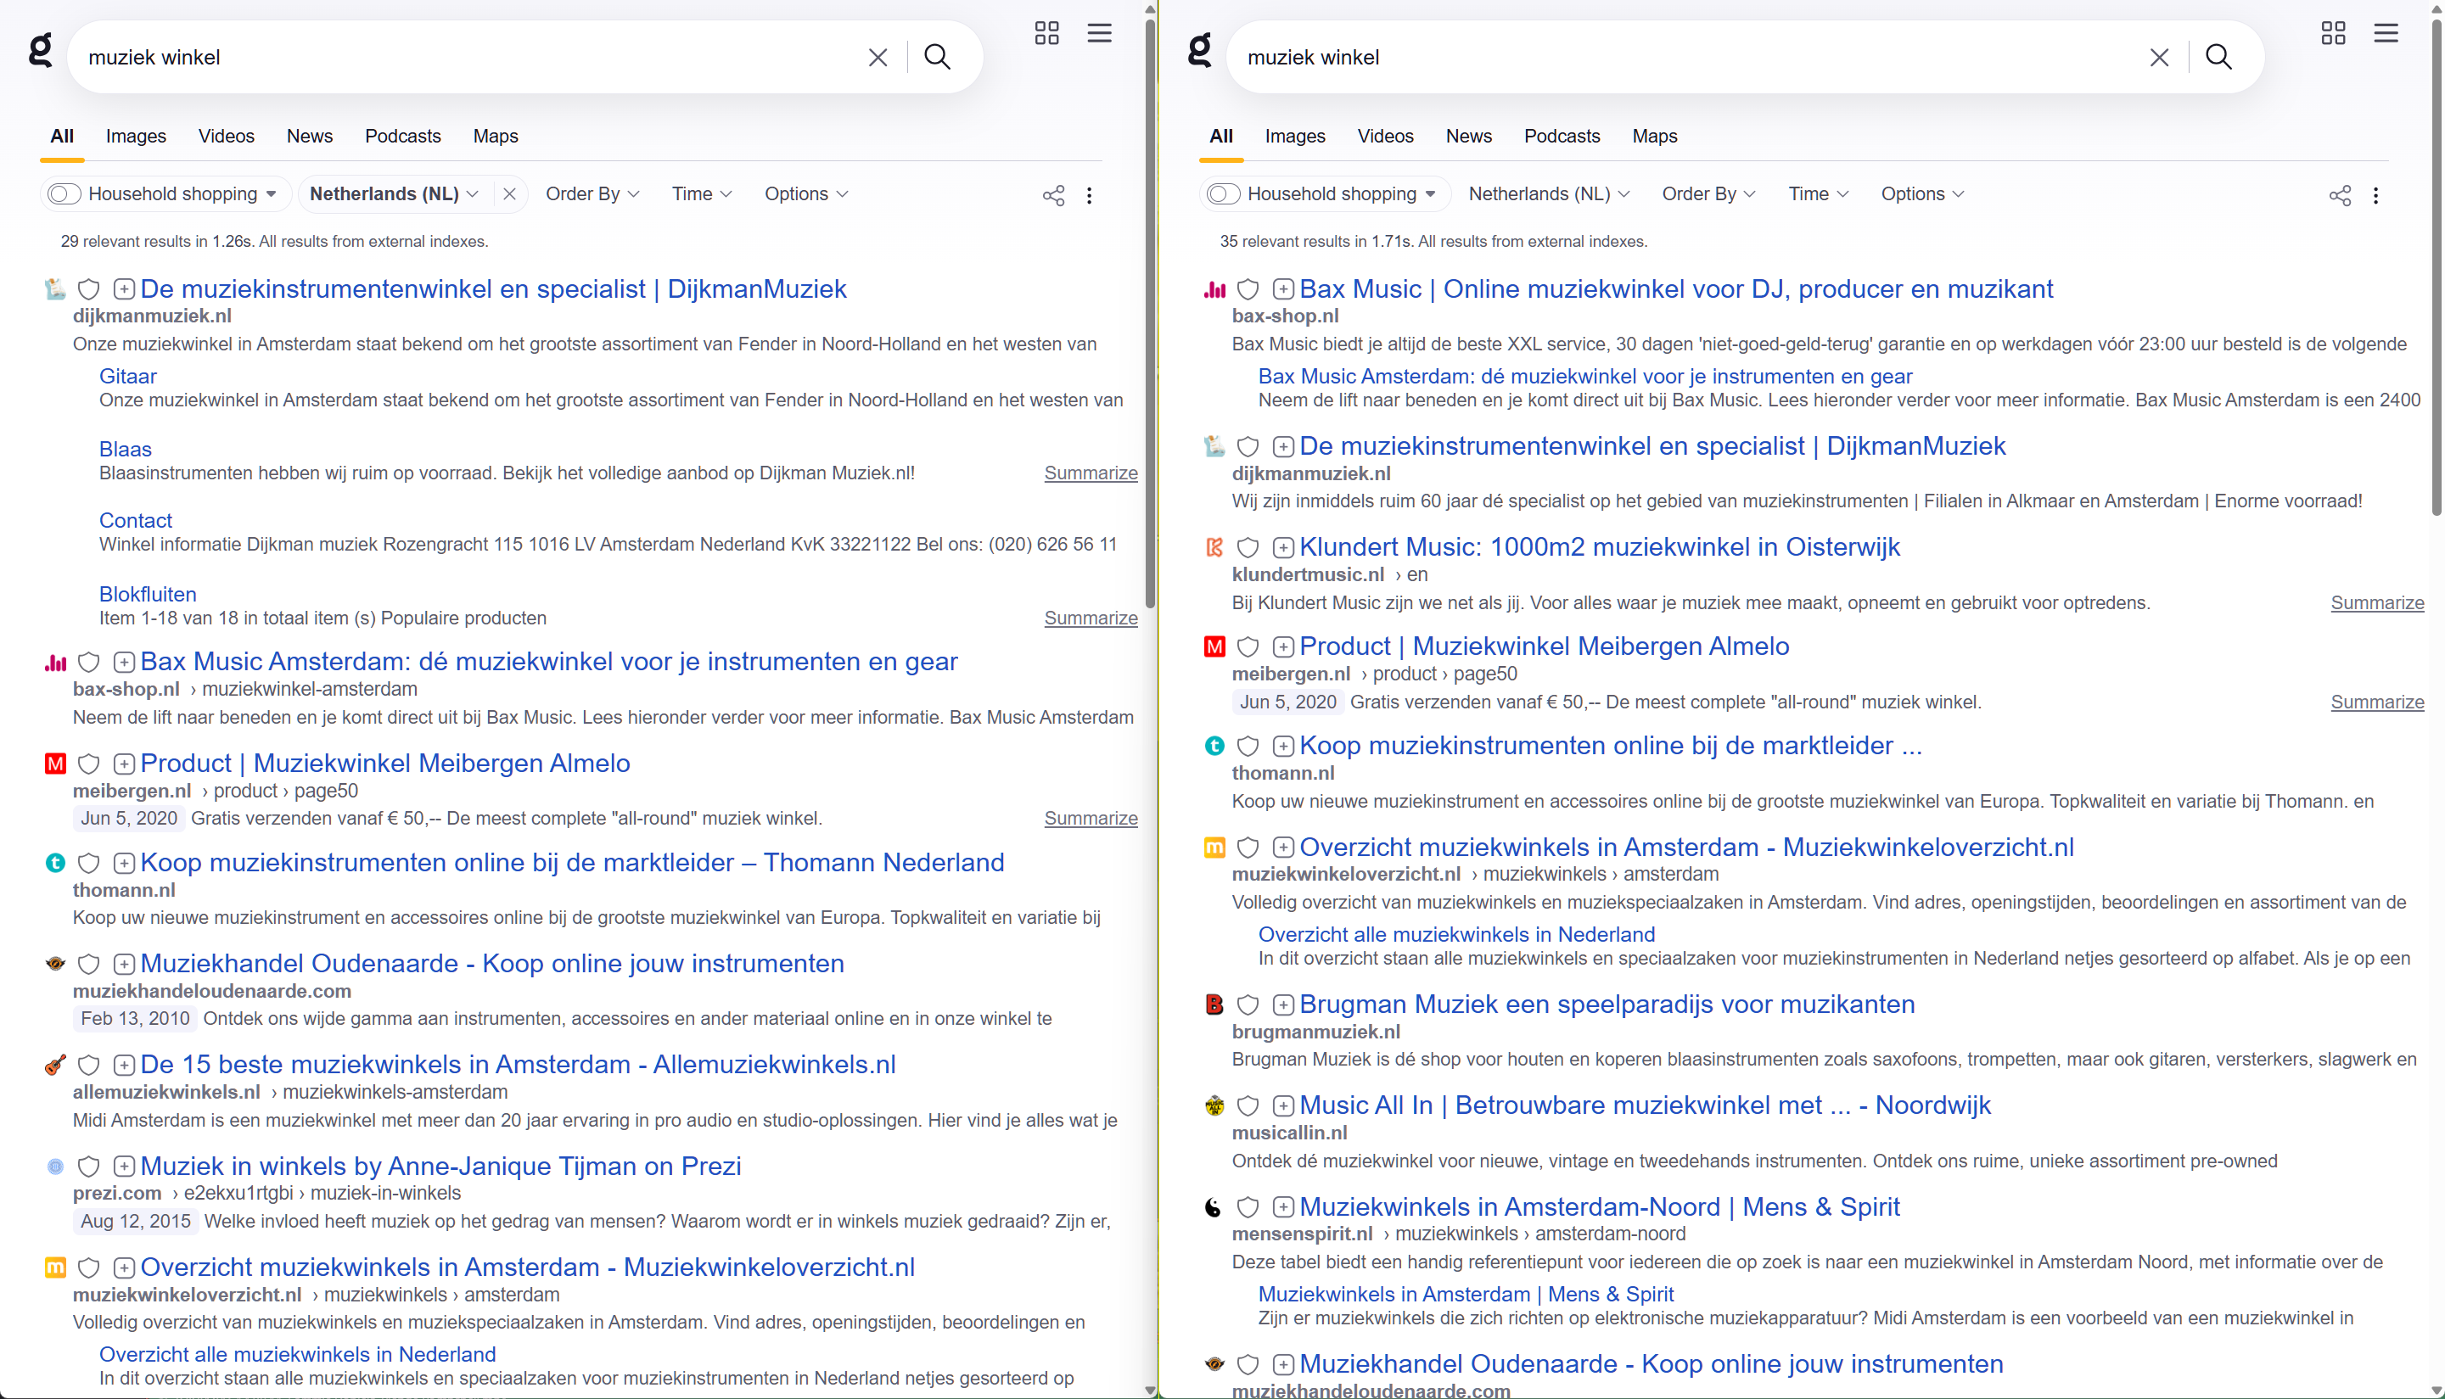This screenshot has height=1399, width=2445.
Task: Open Klundert Music result title
Action: (x=1599, y=546)
